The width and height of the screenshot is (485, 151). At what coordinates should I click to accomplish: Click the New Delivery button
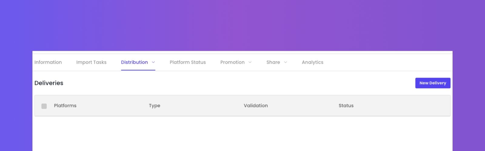pyautogui.click(x=433, y=83)
